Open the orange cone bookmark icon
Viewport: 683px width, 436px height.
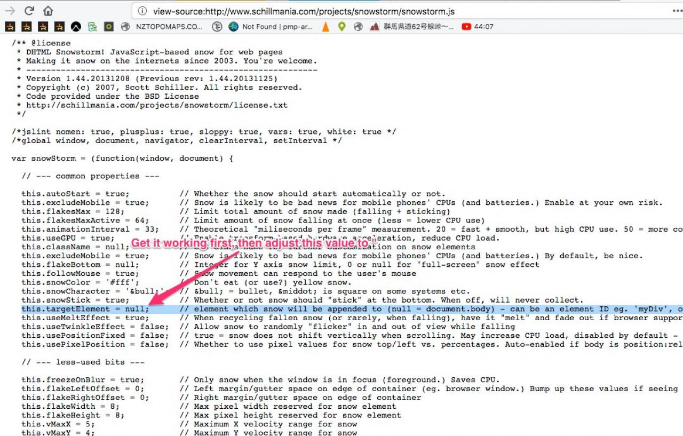coord(325,27)
